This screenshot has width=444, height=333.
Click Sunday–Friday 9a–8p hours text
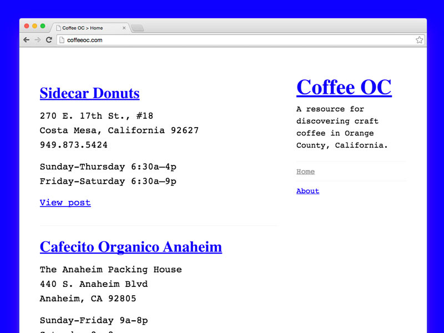pos(94,320)
